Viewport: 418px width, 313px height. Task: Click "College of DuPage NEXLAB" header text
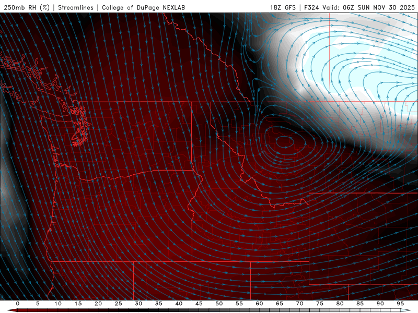143,7
